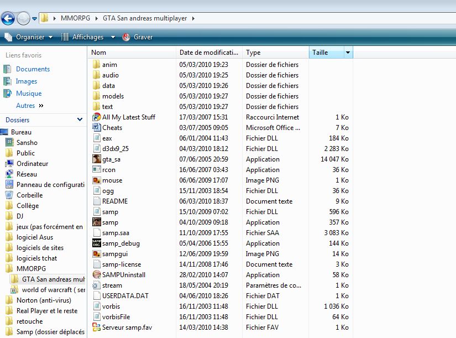Select the rcon application icon

tap(97, 169)
